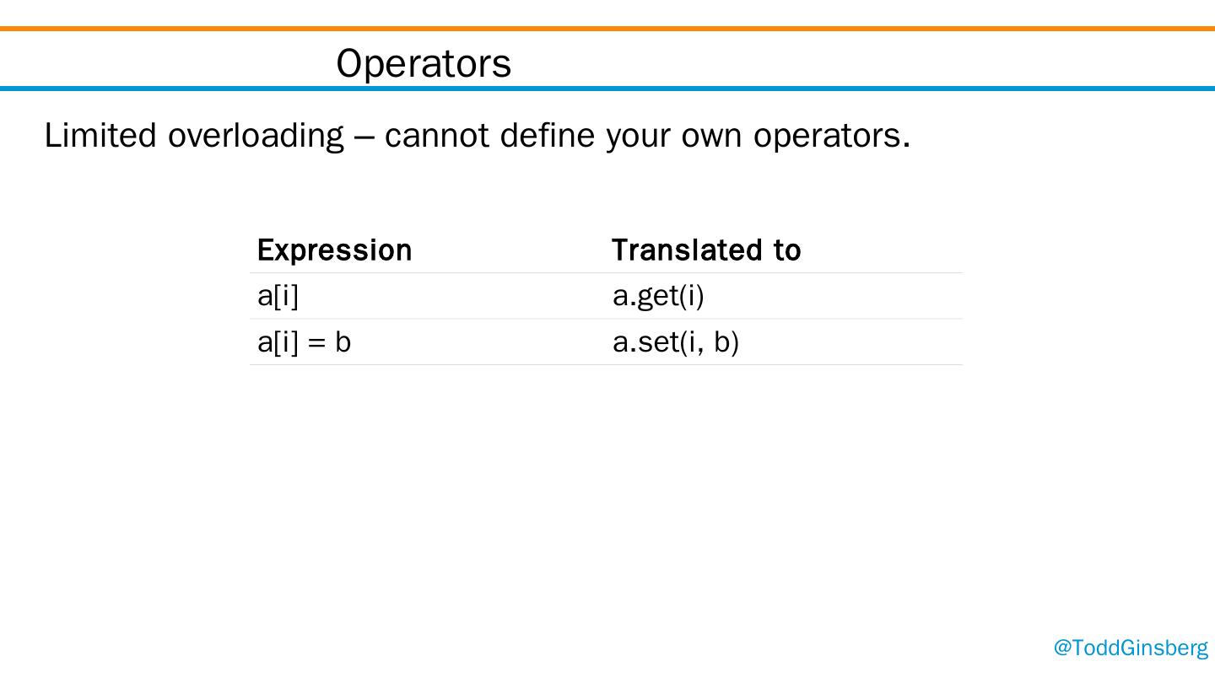Click the bottom border of the table
Image resolution: width=1215 pixels, height=683 pixels.
[x=606, y=365]
